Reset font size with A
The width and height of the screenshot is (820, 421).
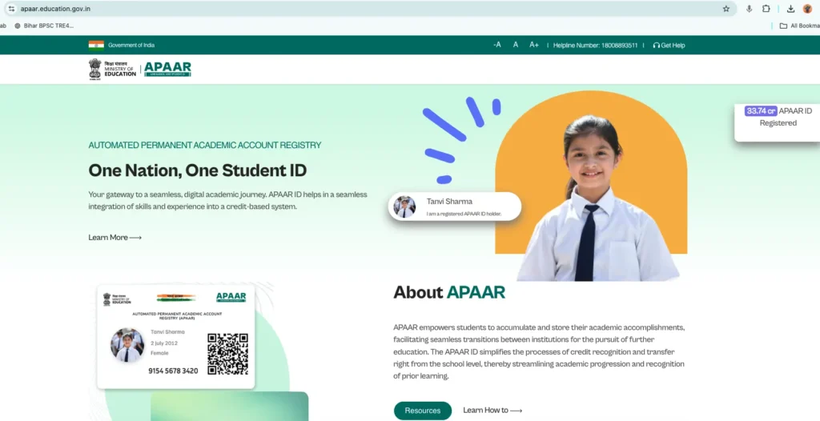516,45
